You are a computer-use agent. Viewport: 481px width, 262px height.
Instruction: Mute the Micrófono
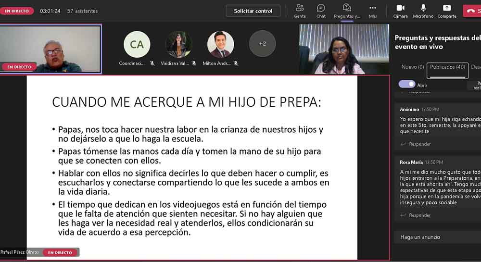[423, 11]
